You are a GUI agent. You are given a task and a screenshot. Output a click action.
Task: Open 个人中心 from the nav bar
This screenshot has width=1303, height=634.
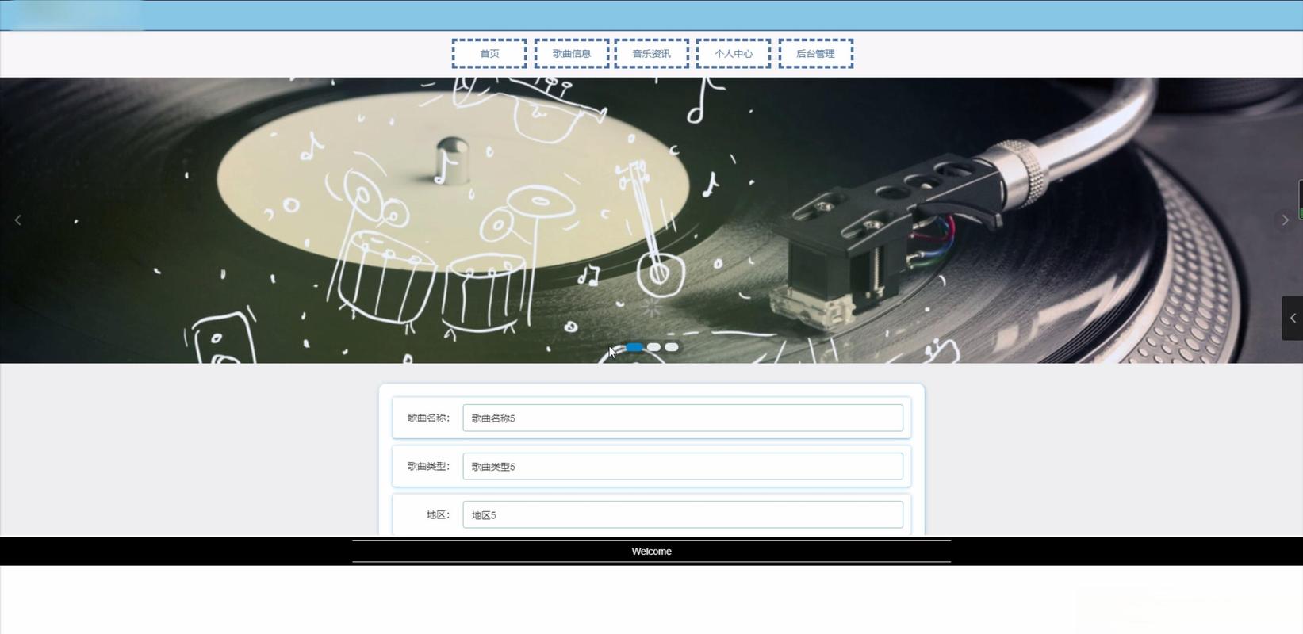734,54
